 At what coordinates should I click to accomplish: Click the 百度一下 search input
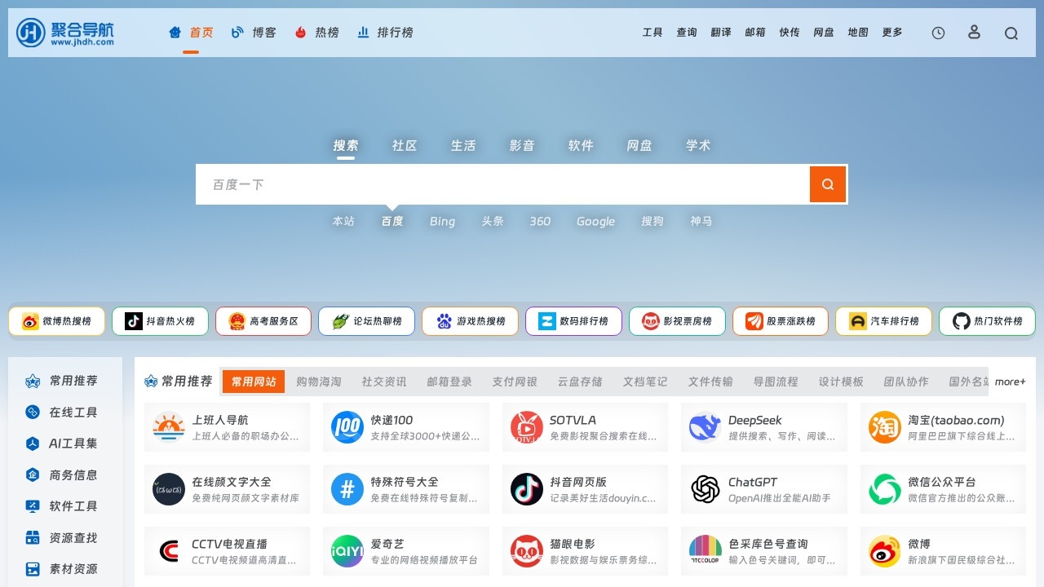click(502, 184)
